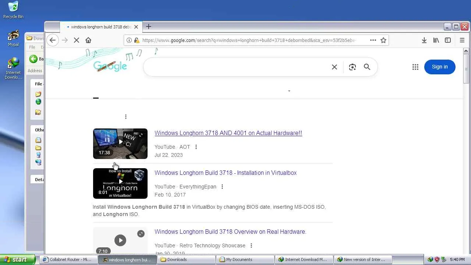Go to the browser home page
The image size is (471, 265).
click(x=88, y=40)
